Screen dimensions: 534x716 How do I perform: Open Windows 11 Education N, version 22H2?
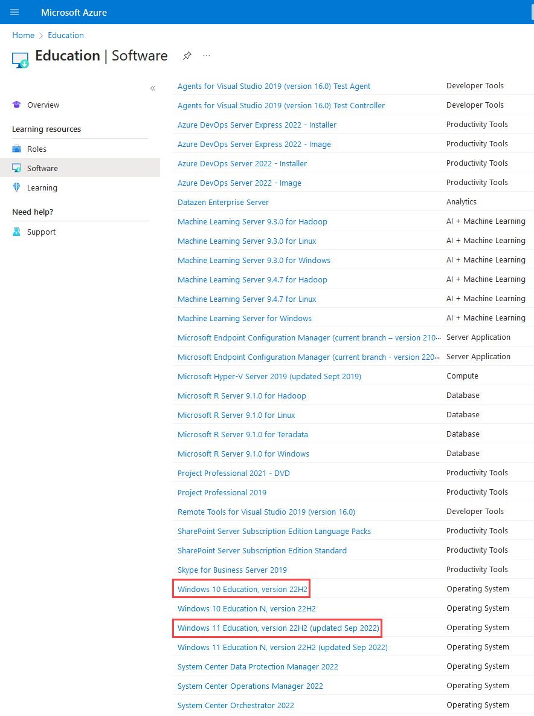click(282, 648)
